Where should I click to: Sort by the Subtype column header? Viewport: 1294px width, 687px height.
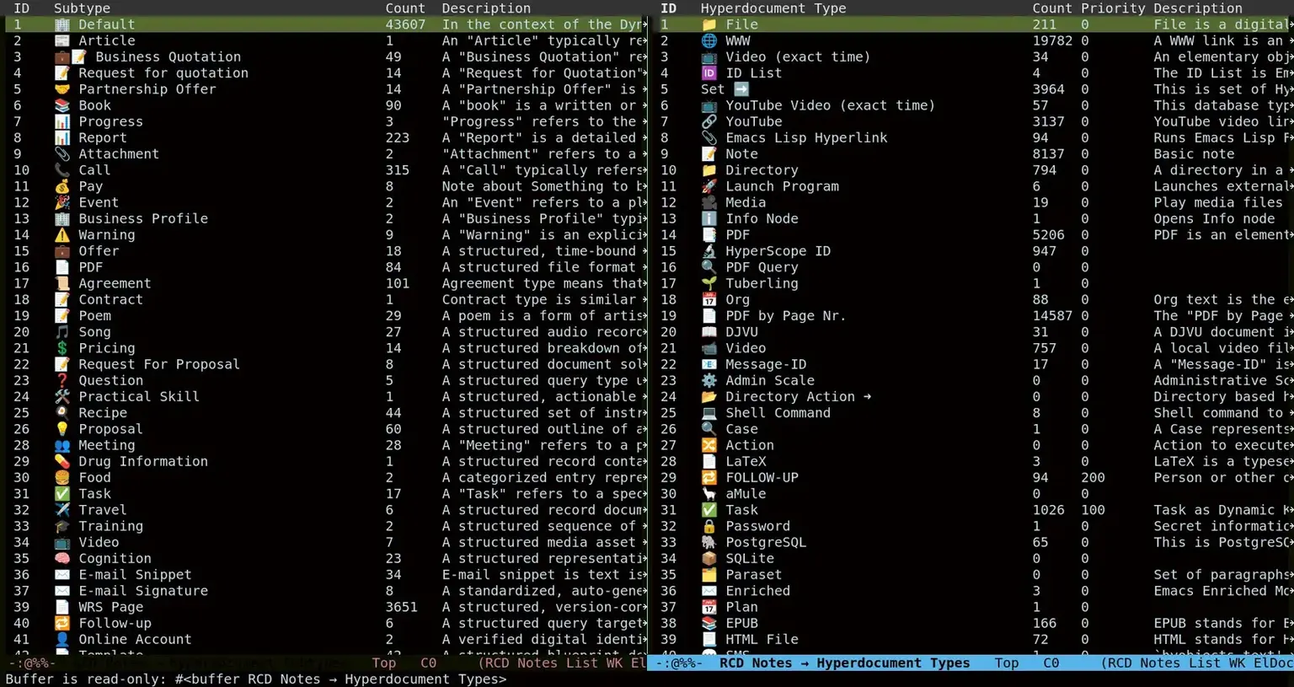pyautogui.click(x=82, y=8)
